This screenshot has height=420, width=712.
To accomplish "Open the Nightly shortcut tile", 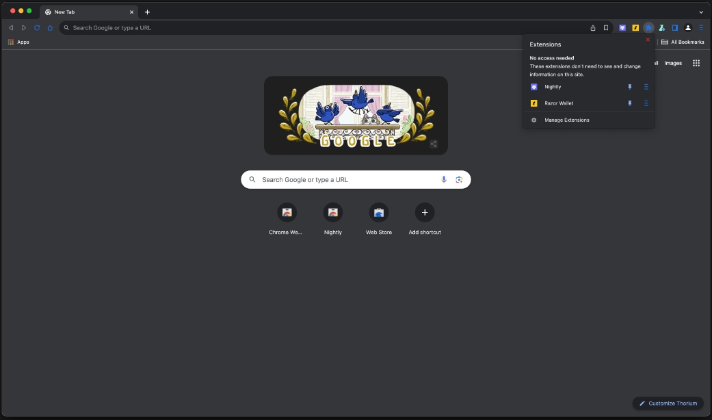I will click(x=333, y=219).
